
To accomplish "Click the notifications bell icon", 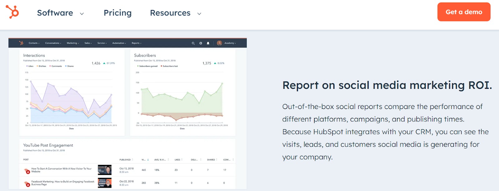I will pos(208,43).
